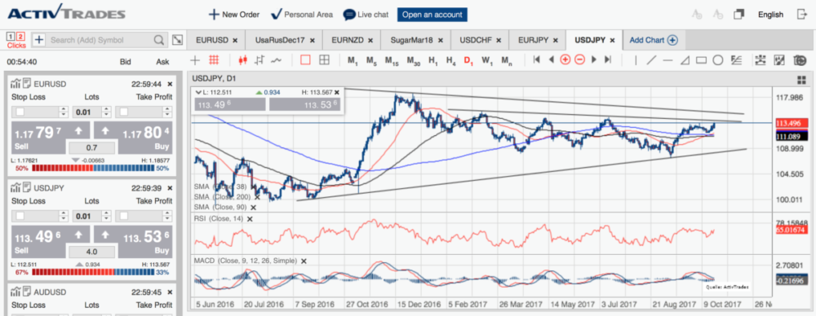Toggle the red chart grid icon

click(214, 60)
